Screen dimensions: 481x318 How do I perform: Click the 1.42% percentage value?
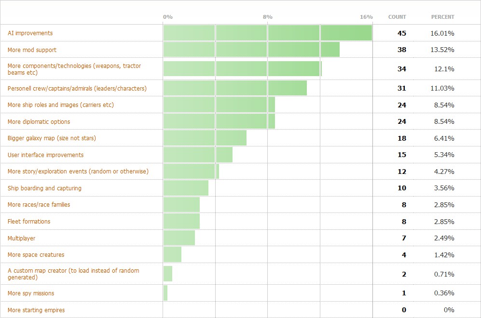(x=444, y=255)
